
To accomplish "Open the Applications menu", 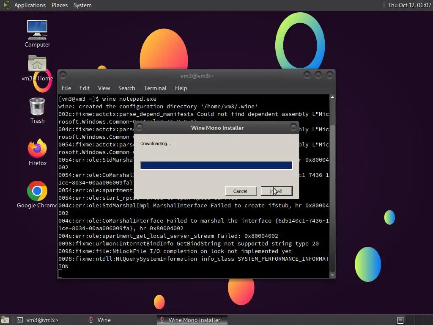I will tap(30, 5).
